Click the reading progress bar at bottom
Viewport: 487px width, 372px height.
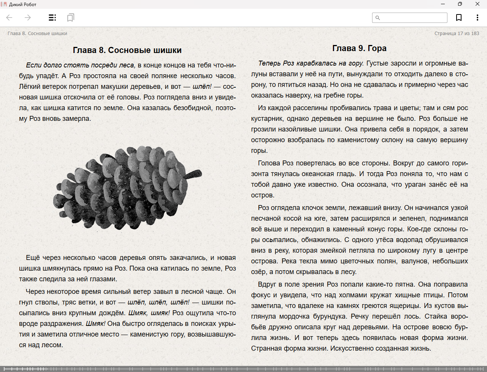243,369
